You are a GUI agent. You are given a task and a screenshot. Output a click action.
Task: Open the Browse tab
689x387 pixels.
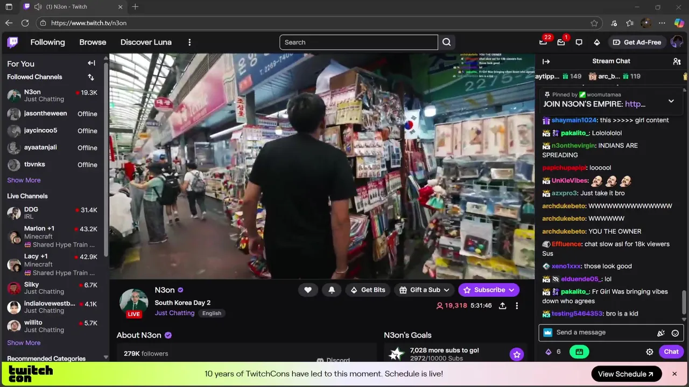tap(93, 42)
